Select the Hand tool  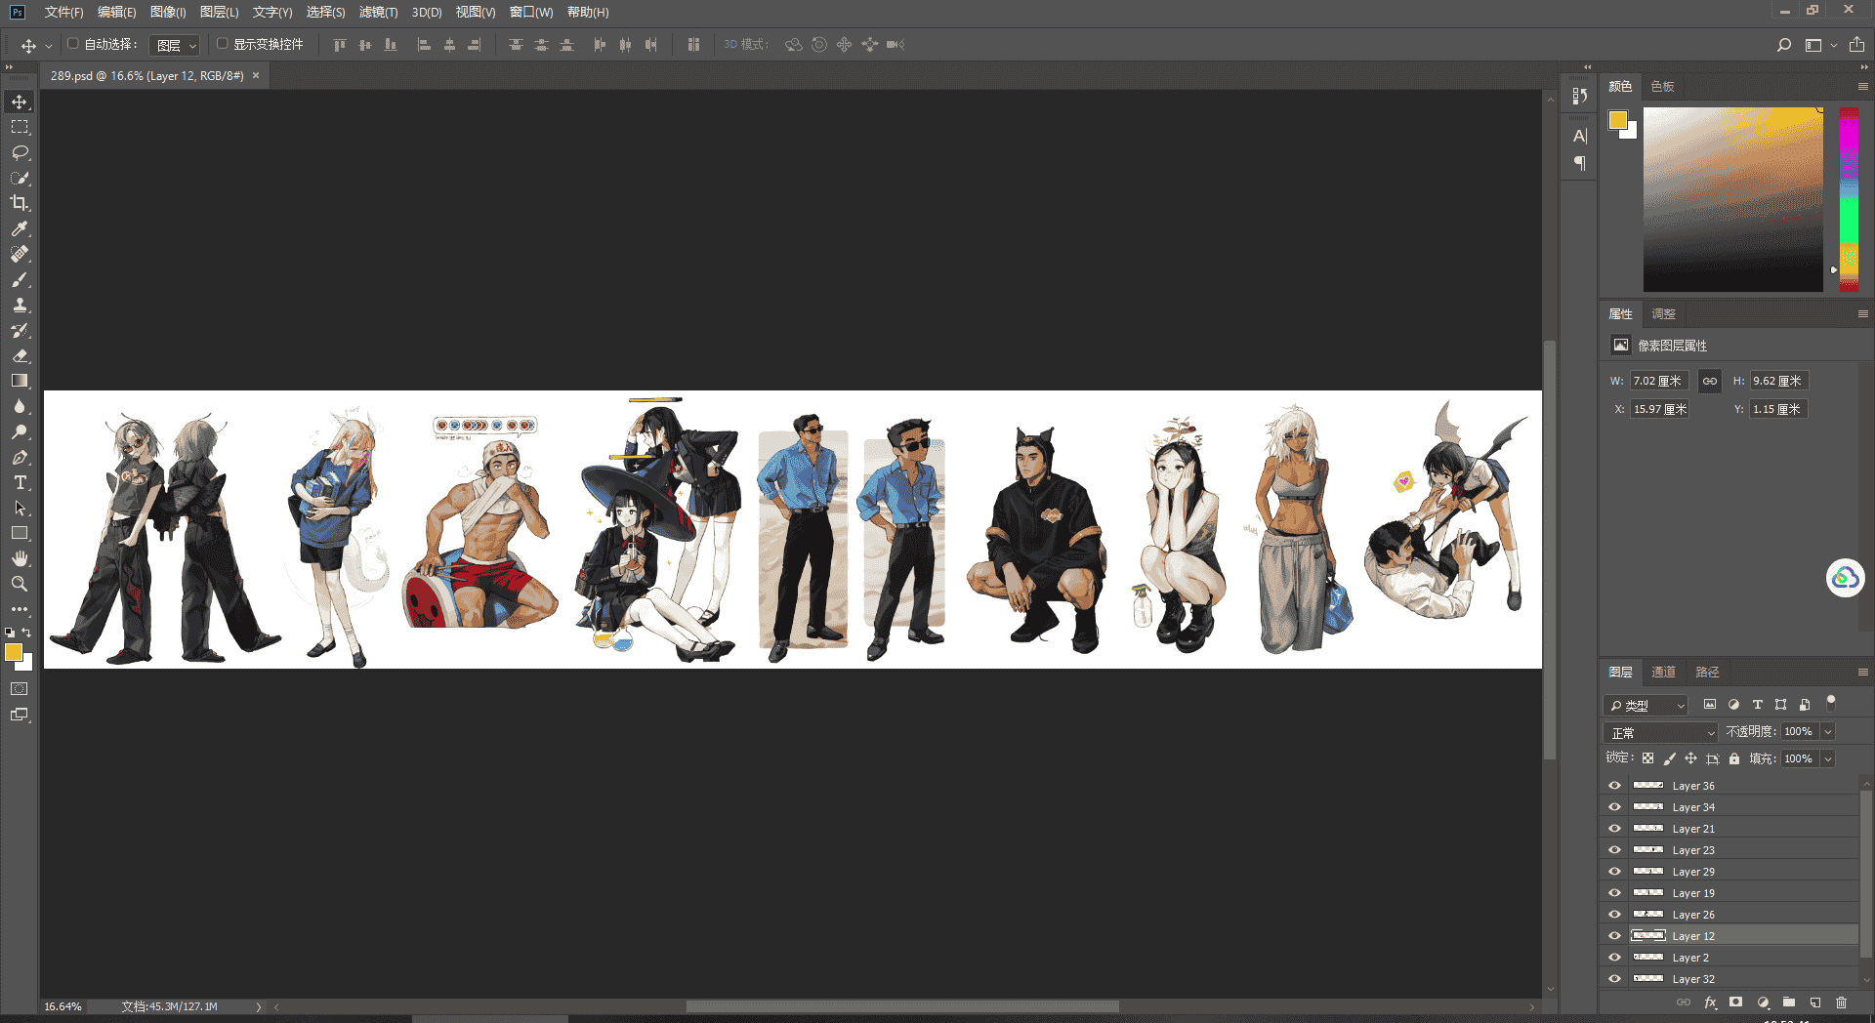(x=20, y=558)
